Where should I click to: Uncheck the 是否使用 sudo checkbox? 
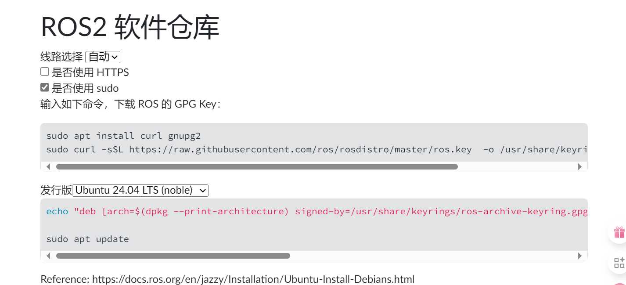click(x=44, y=87)
